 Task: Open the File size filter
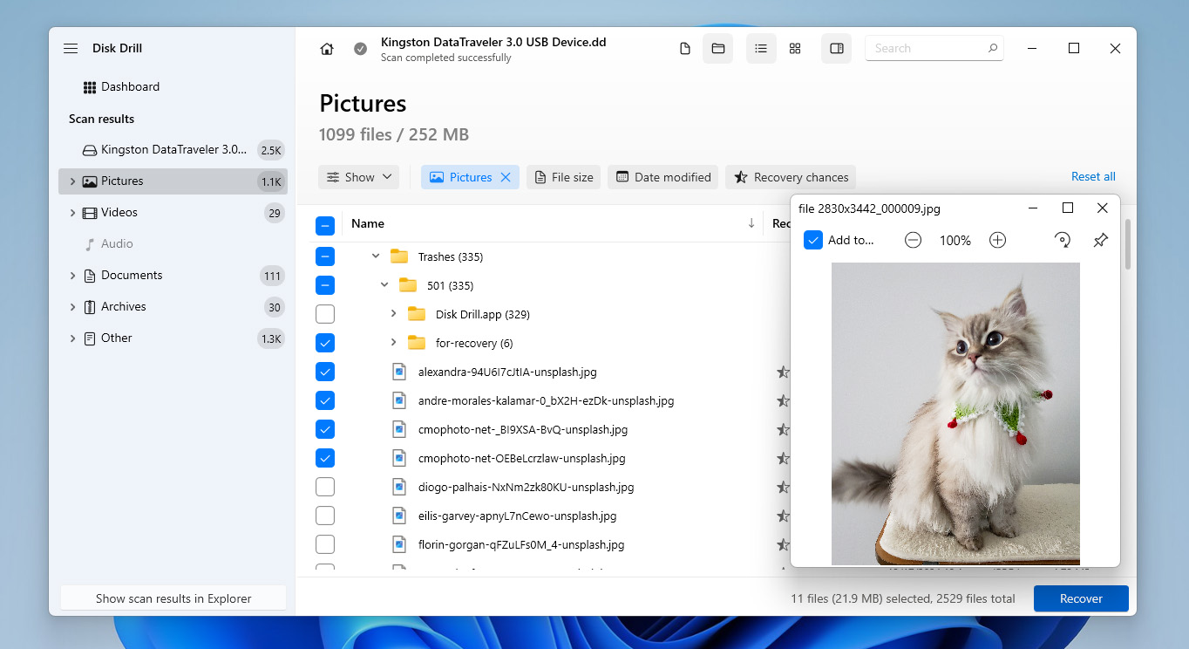[563, 177]
